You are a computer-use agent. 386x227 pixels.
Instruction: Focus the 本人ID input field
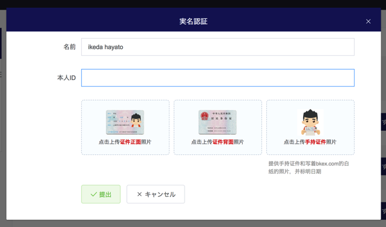[x=218, y=78]
